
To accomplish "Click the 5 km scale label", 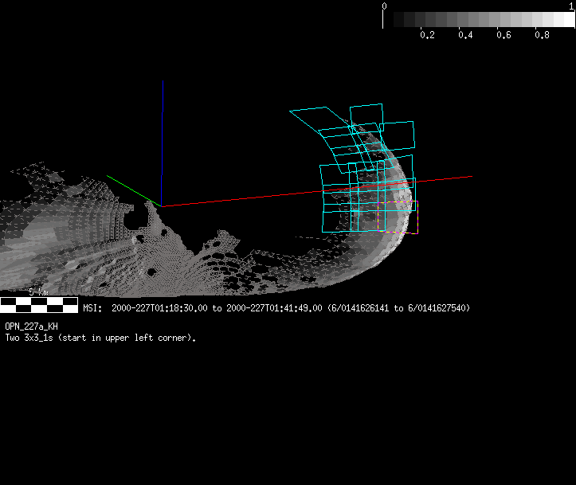I will point(37,292).
